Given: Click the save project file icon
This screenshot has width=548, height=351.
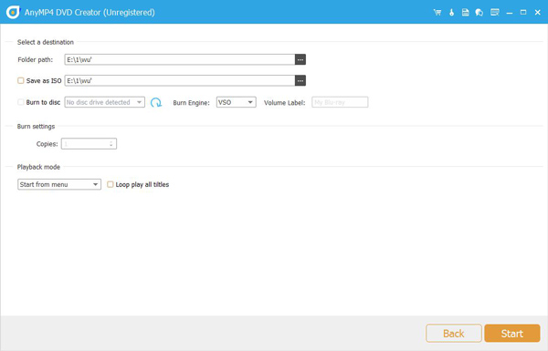Looking at the screenshot, I should point(465,13).
